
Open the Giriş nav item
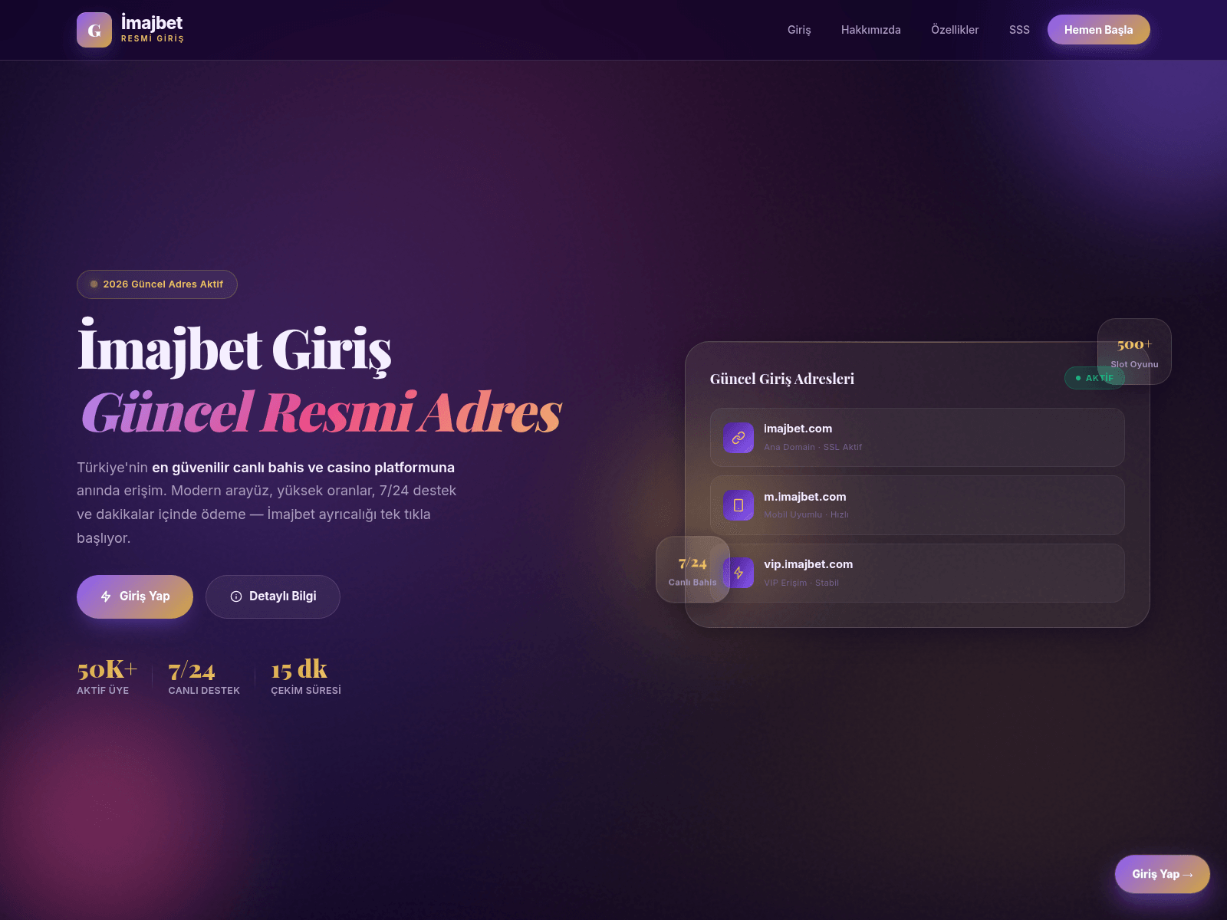799,30
